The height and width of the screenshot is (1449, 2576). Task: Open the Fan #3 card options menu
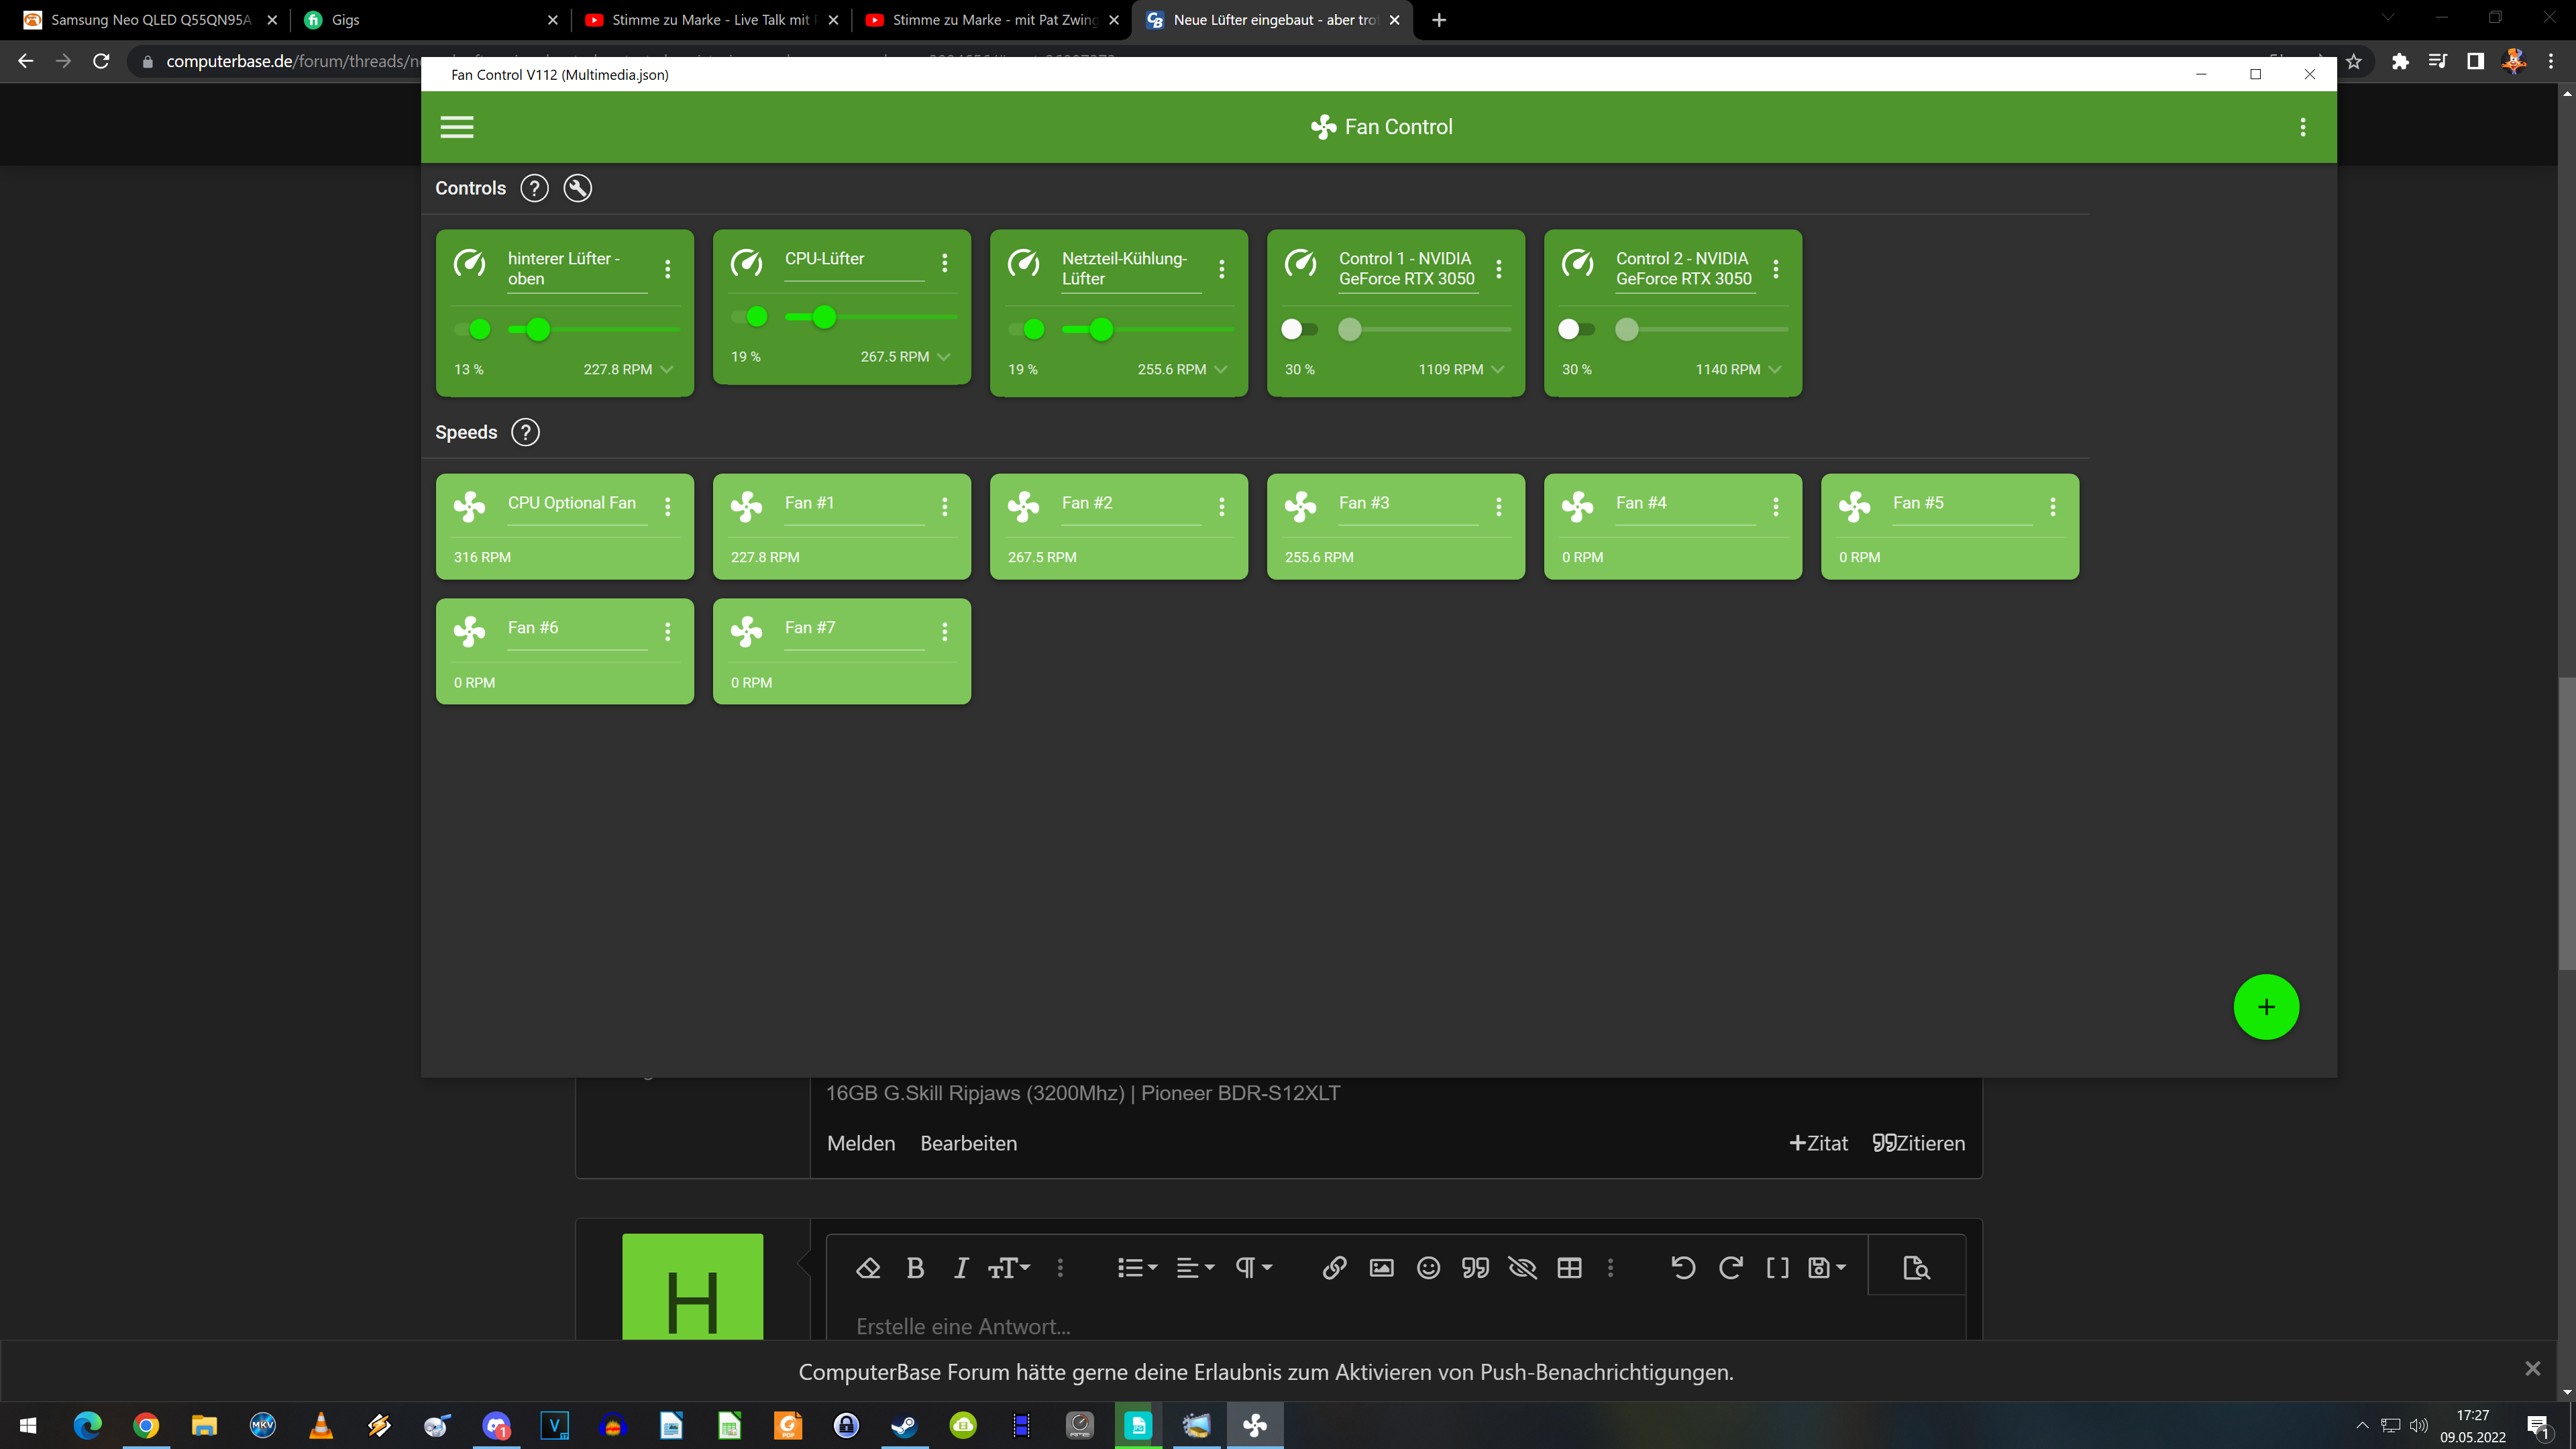[1498, 507]
